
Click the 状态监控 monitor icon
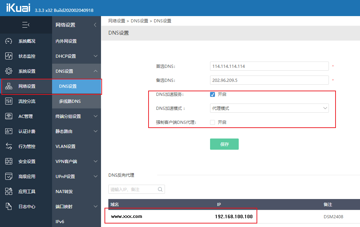9,56
